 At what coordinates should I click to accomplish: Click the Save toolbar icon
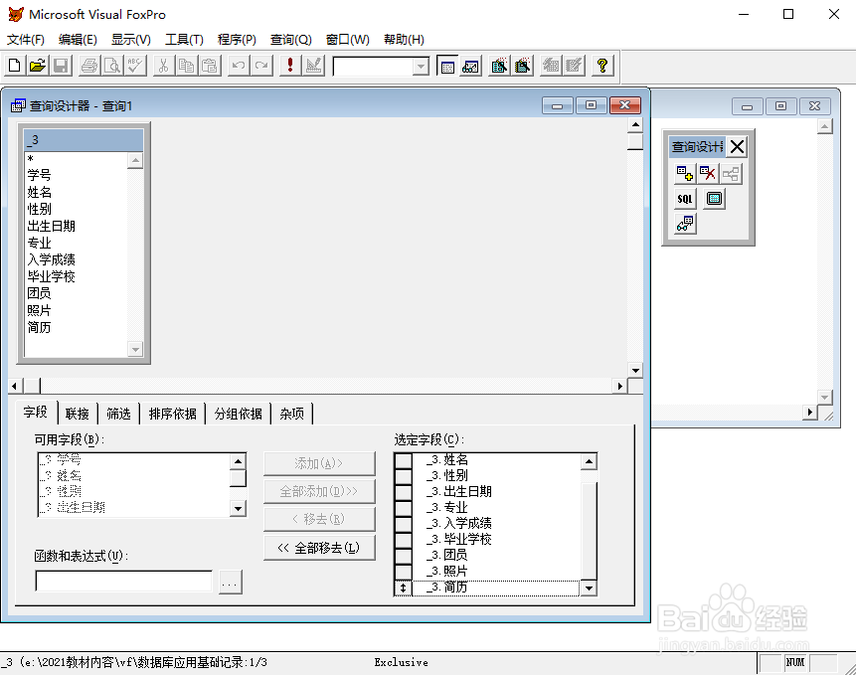pos(61,66)
